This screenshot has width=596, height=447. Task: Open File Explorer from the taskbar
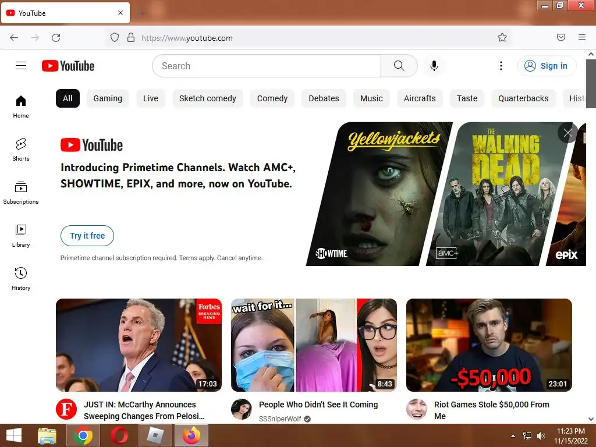coord(47,435)
